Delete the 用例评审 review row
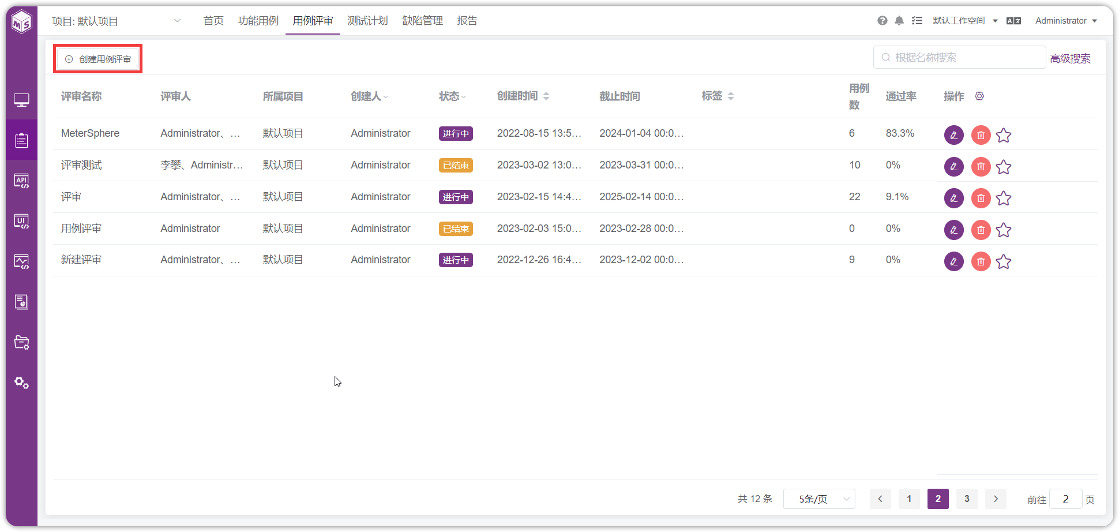This screenshot has width=1119, height=532. point(981,230)
